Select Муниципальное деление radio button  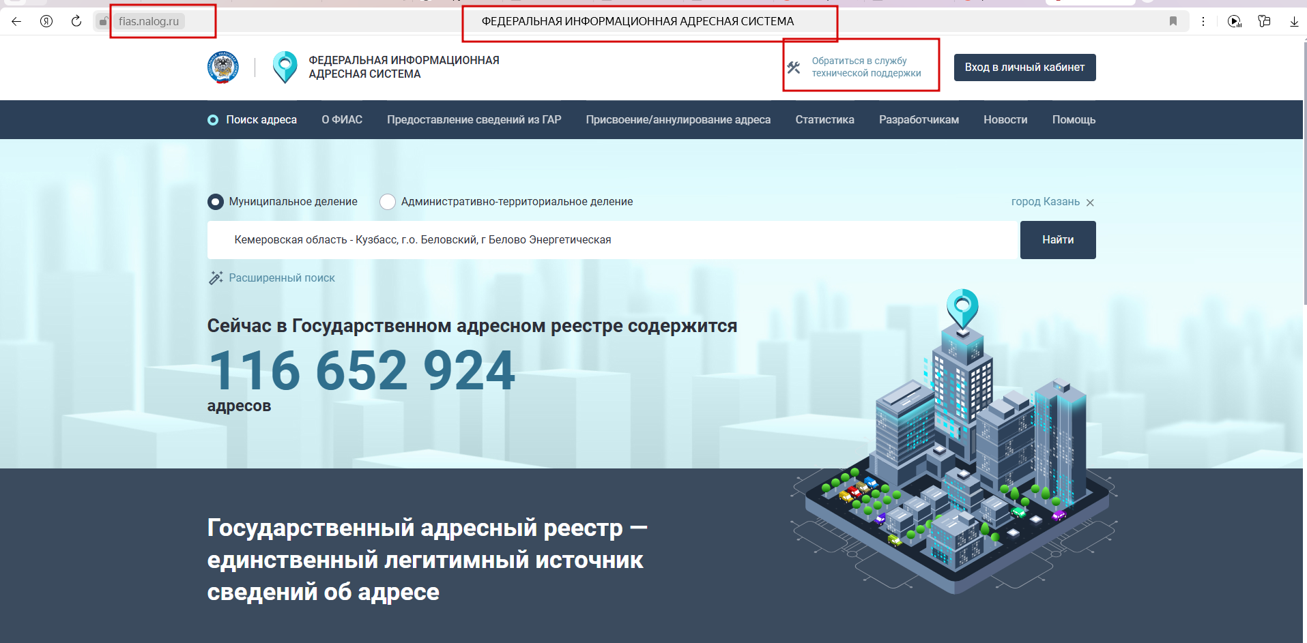coord(216,202)
